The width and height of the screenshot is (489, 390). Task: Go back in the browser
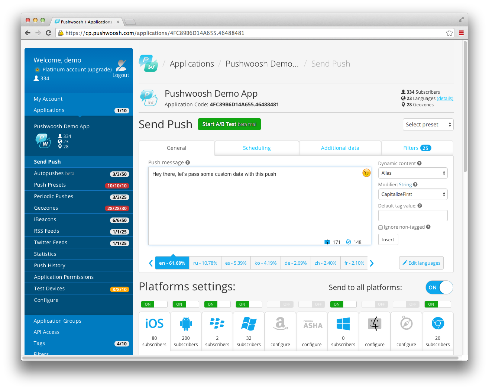tap(28, 33)
